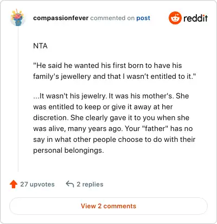Image resolution: width=217 pixels, height=224 pixels.
Task: Click the orange upvote arrow icon
Action: tap(14, 184)
